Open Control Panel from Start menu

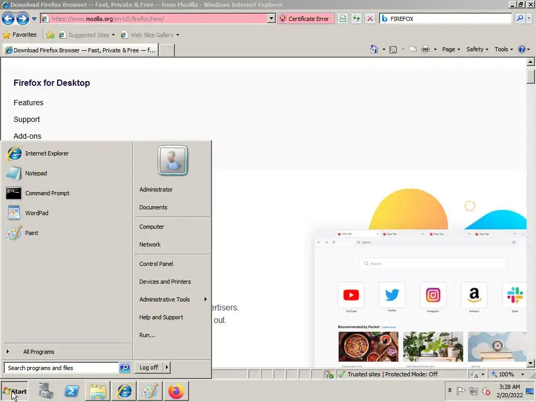point(173,264)
